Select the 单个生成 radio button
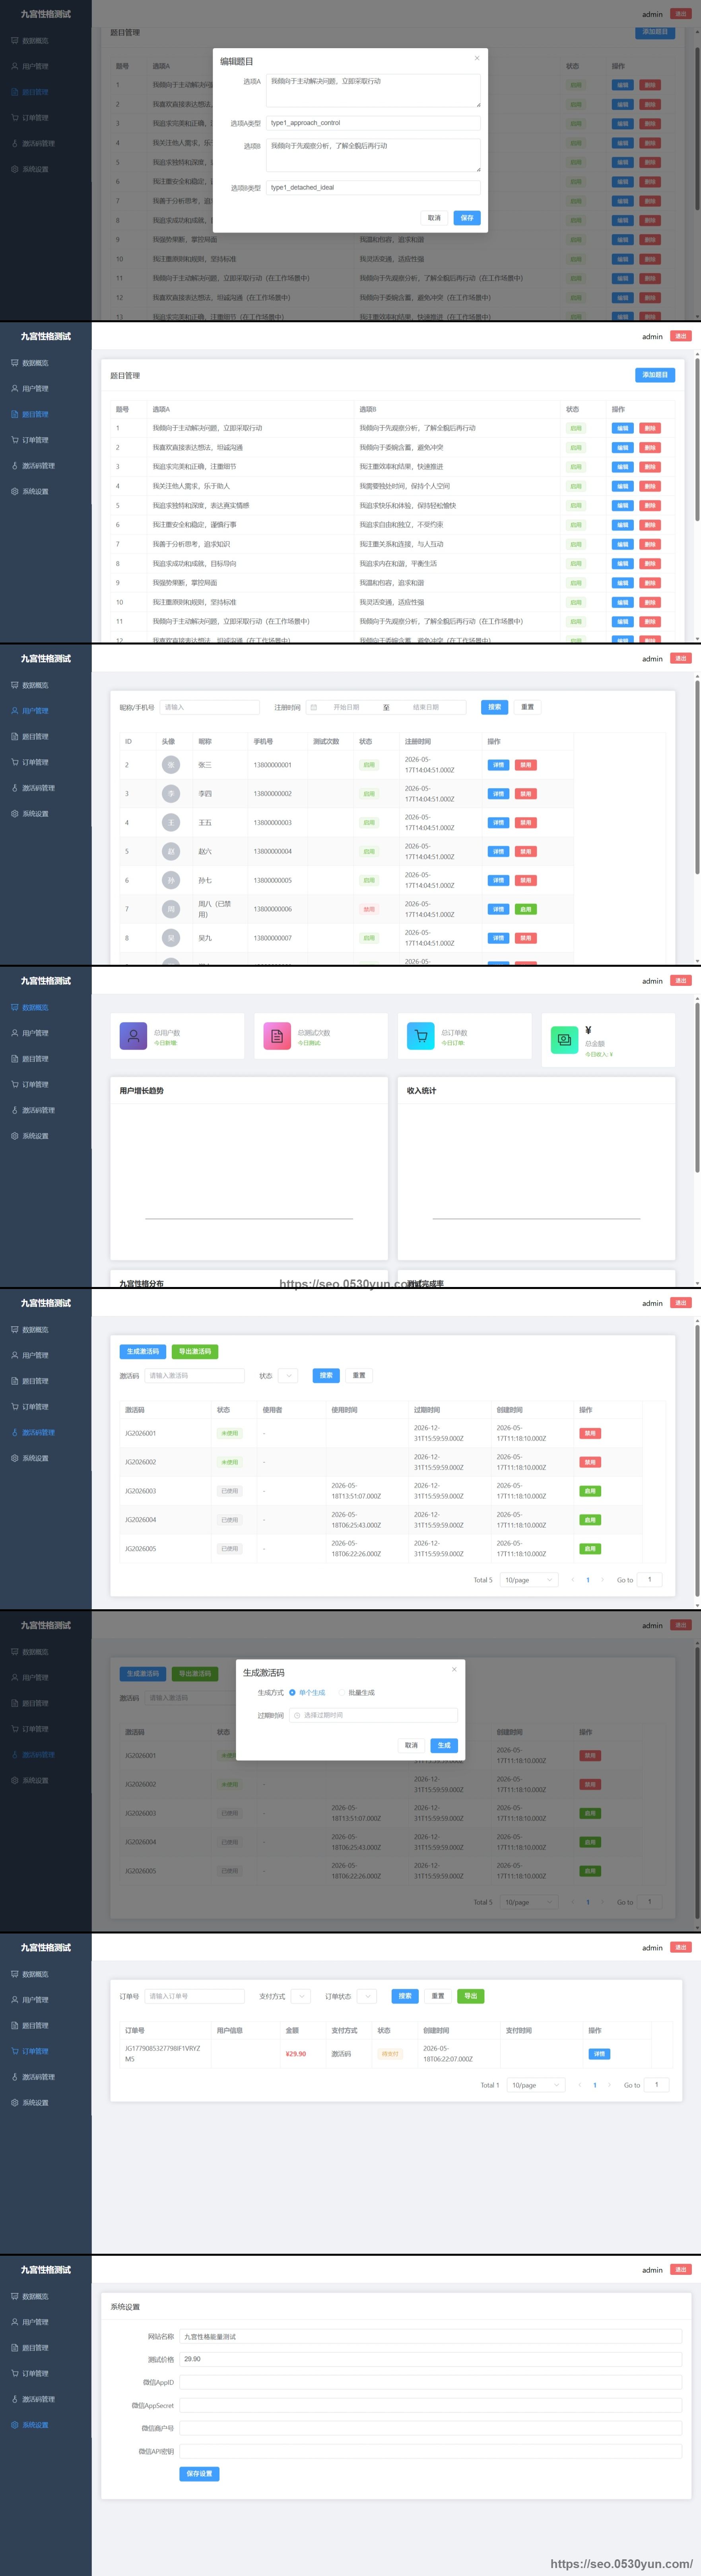701x2576 pixels. click(x=292, y=1693)
